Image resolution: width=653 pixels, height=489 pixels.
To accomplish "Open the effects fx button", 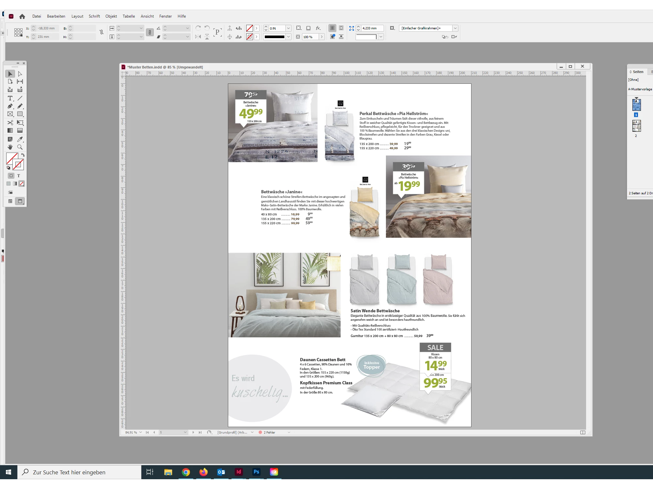I will 318,28.
